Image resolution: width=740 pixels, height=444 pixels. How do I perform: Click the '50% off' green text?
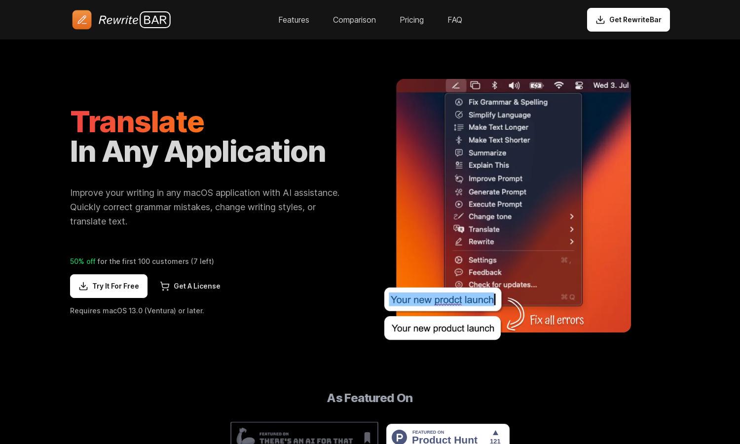tap(83, 261)
